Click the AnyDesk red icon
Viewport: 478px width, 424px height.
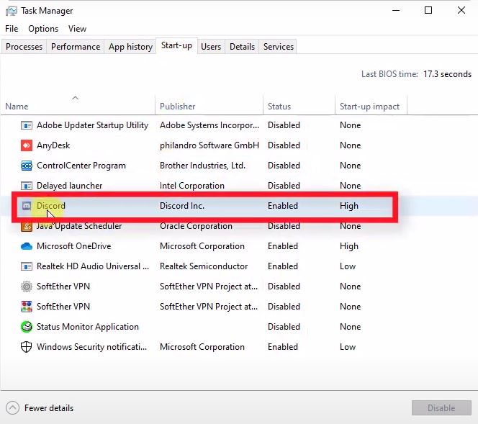(27, 145)
